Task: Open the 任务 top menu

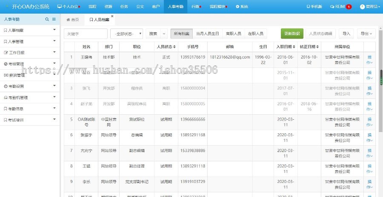Action: (x=124, y=7)
